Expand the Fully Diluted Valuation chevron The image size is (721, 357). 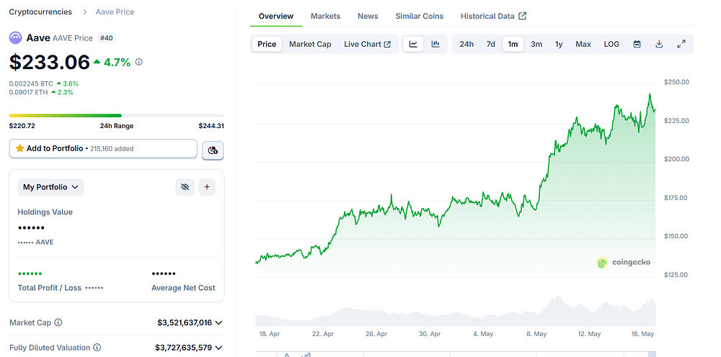(x=219, y=348)
